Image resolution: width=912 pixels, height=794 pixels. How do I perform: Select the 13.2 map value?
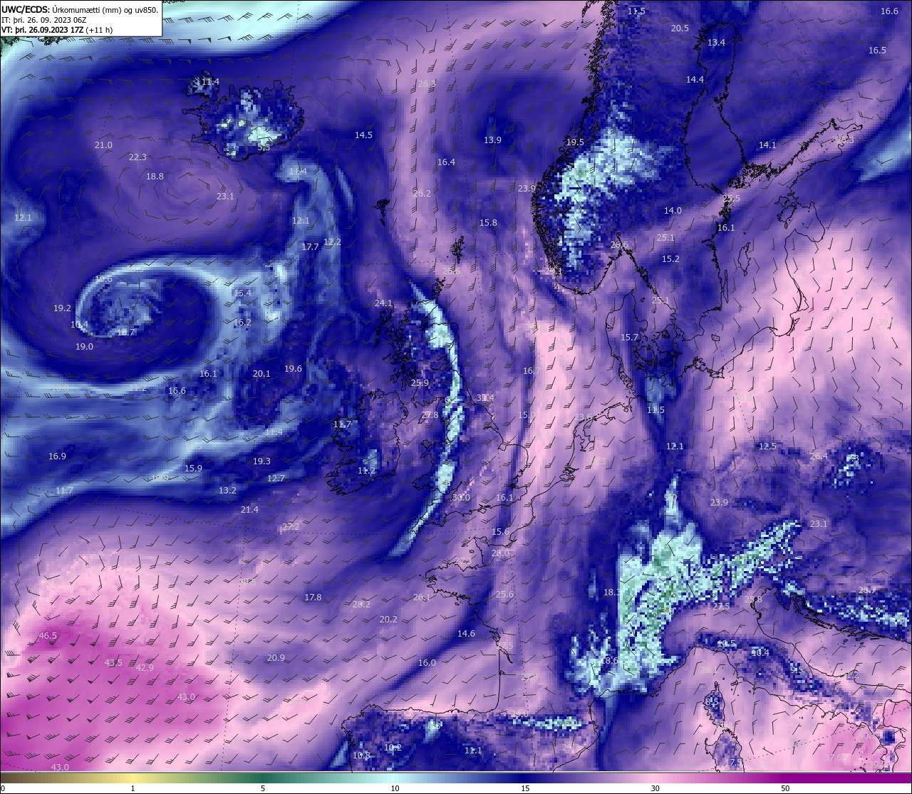click(x=227, y=491)
